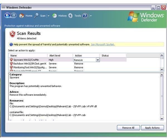Image resolution: width=167 pixels, height=139 pixels.
Task: Click the threat icon beside MonitoringTool:Win32/SpyAg
Action: coord(11,67)
